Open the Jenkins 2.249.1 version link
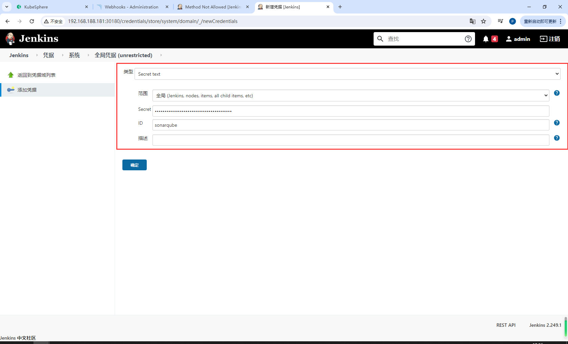 click(545, 325)
